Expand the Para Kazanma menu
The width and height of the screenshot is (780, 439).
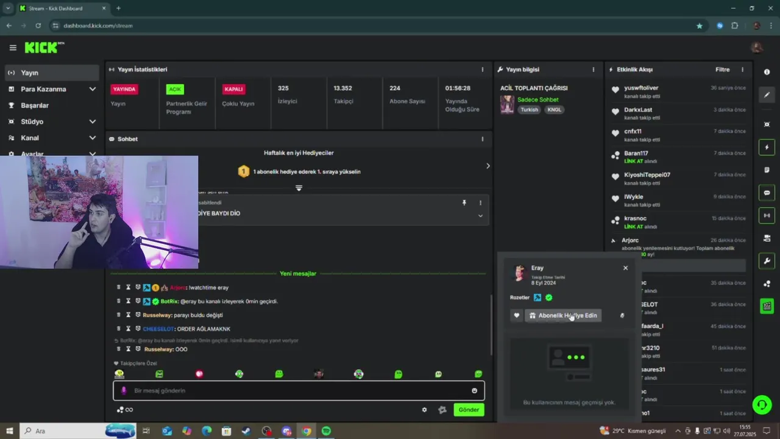(93, 89)
